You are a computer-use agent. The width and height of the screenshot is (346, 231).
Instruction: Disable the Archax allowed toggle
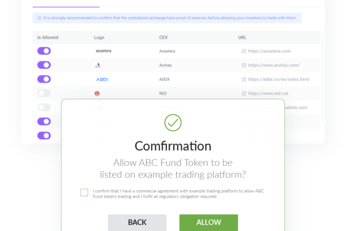point(44,65)
